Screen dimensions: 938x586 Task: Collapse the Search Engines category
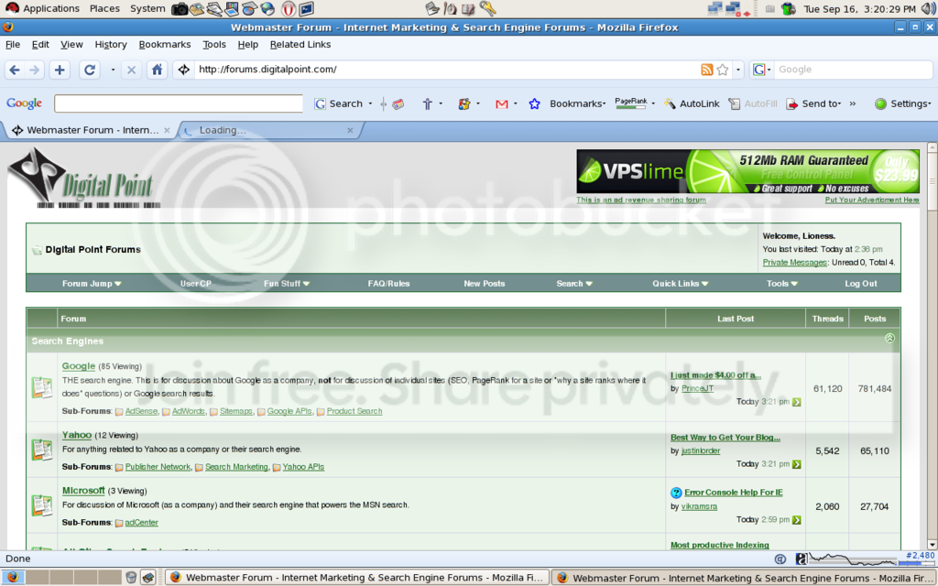click(889, 339)
